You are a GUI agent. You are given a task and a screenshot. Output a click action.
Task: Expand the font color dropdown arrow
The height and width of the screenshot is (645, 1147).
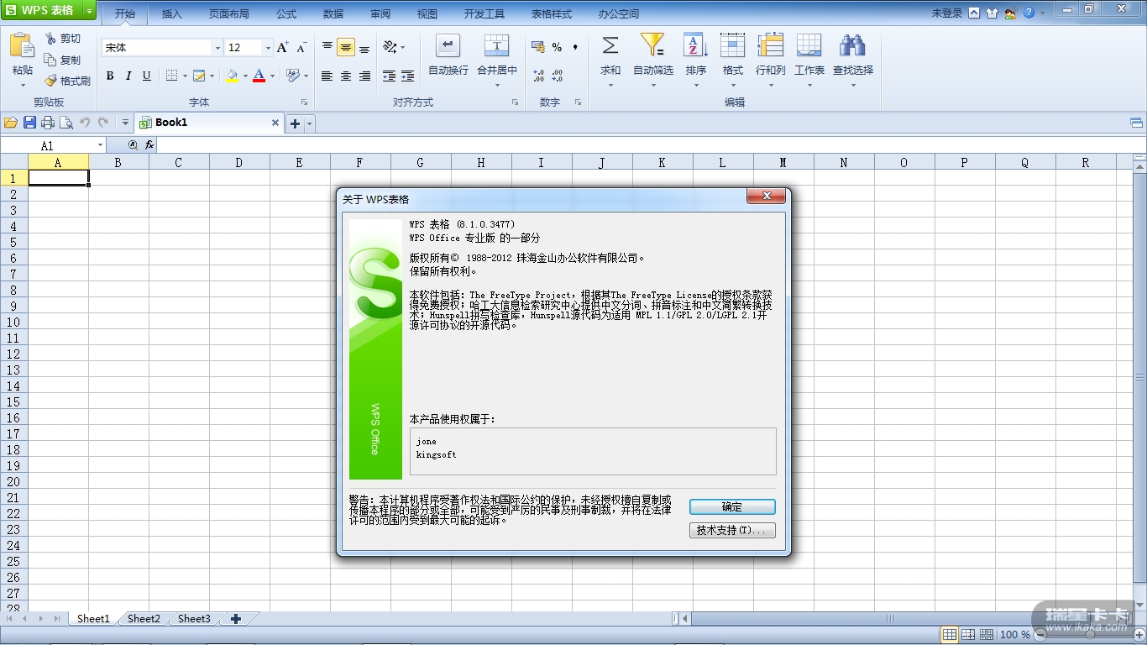click(272, 76)
